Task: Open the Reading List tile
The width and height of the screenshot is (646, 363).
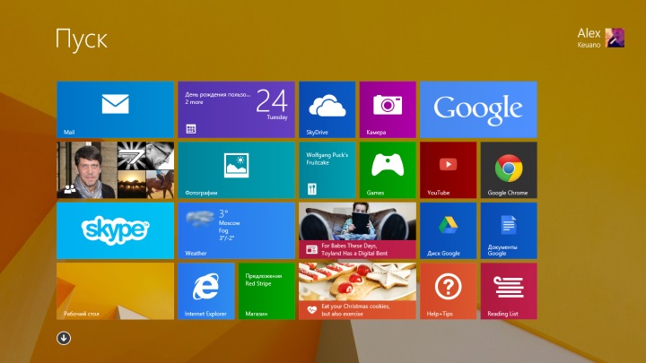Action: [x=509, y=290]
